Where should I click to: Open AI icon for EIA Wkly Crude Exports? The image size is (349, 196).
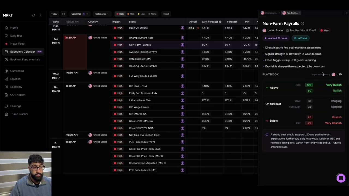(182, 76)
